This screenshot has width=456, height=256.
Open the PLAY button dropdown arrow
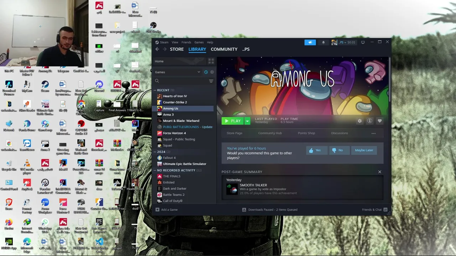click(x=247, y=121)
